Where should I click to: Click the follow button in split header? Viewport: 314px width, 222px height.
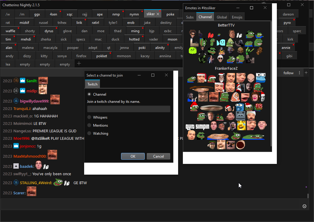288,73
